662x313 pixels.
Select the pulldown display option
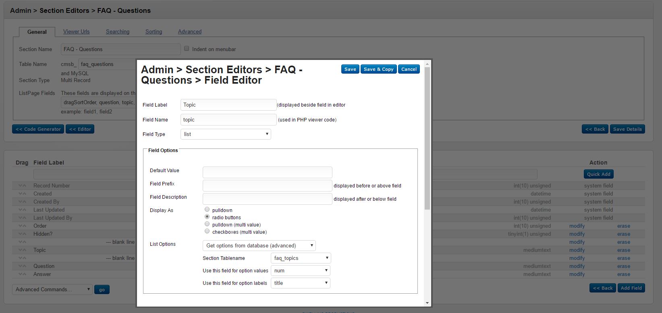(x=207, y=210)
